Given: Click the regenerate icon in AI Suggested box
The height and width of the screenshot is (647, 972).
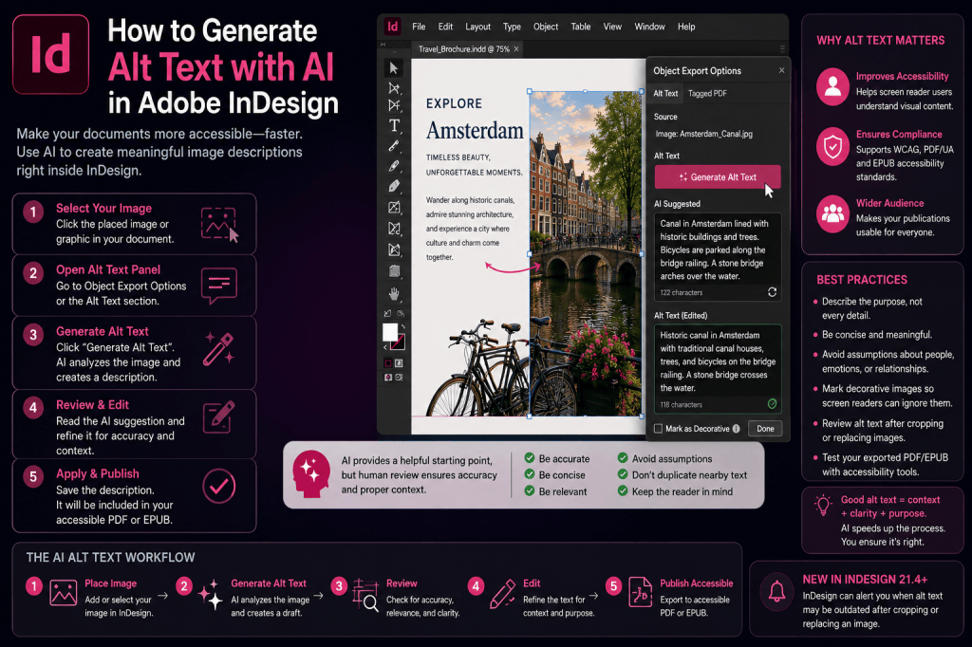Looking at the screenshot, I should 772,292.
